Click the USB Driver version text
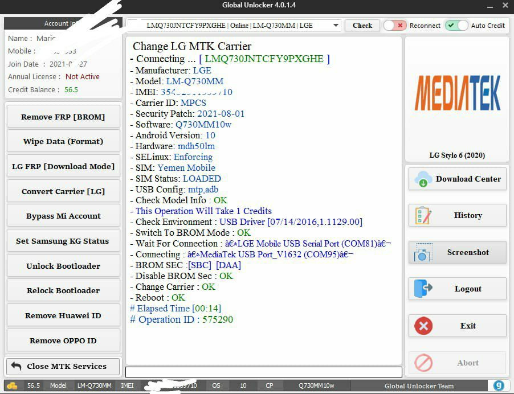 click(291, 222)
